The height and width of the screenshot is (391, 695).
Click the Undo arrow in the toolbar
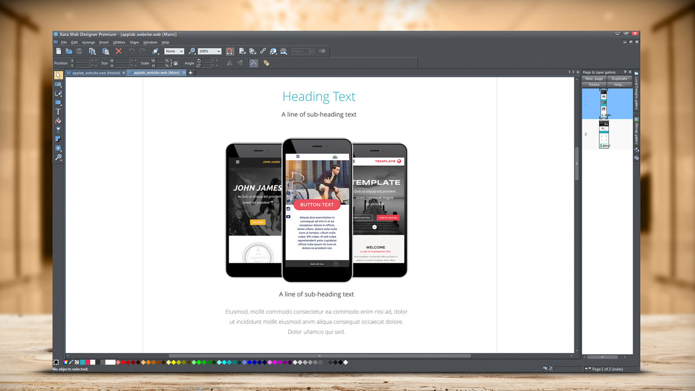pyautogui.click(x=131, y=51)
